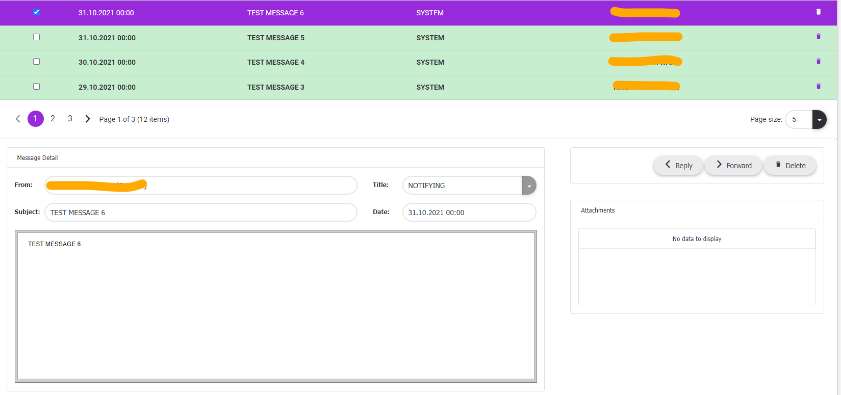This screenshot has height=395, width=841.
Task: Tick the TEST MESSAGE 4 checkbox
Action: click(x=36, y=62)
